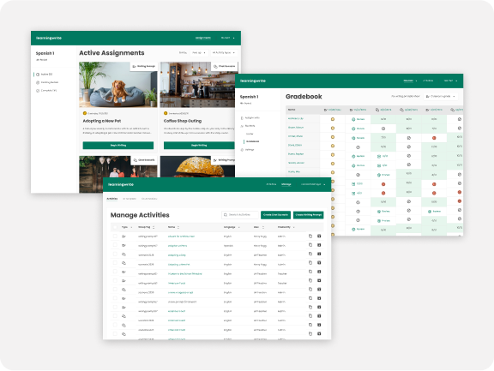Click archive icon in first Manage Activities row
This screenshot has height=371, width=494.
click(319, 236)
